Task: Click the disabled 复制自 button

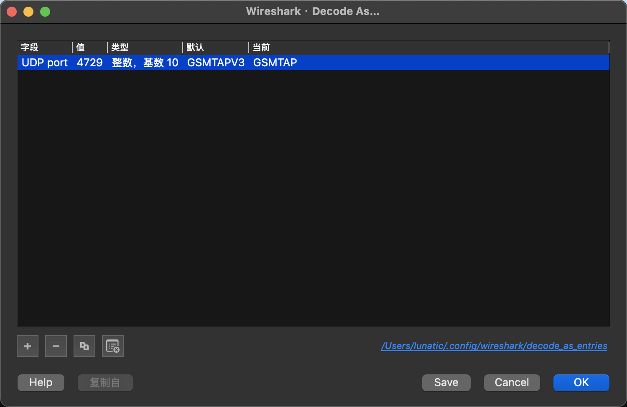Action: [x=105, y=382]
